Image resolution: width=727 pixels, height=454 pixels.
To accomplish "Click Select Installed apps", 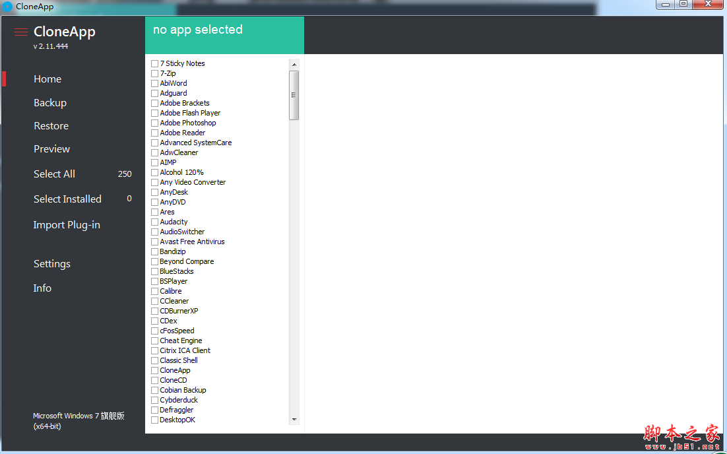I will click(67, 199).
